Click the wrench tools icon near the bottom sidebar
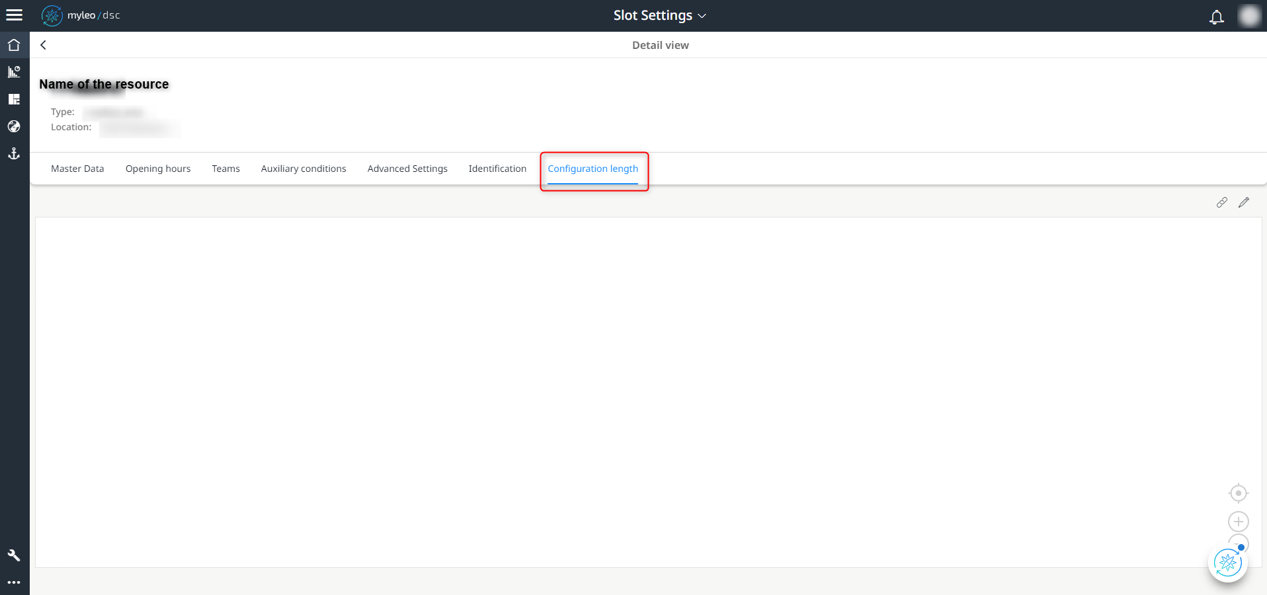The width and height of the screenshot is (1267, 595). coord(14,555)
